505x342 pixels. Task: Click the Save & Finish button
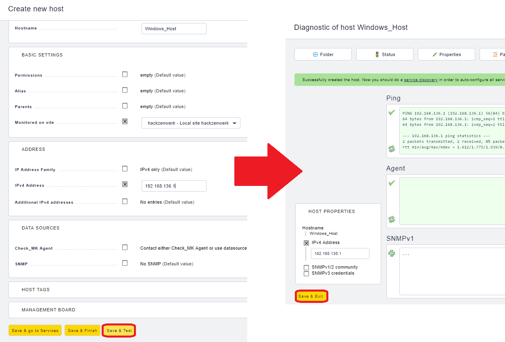tap(82, 330)
